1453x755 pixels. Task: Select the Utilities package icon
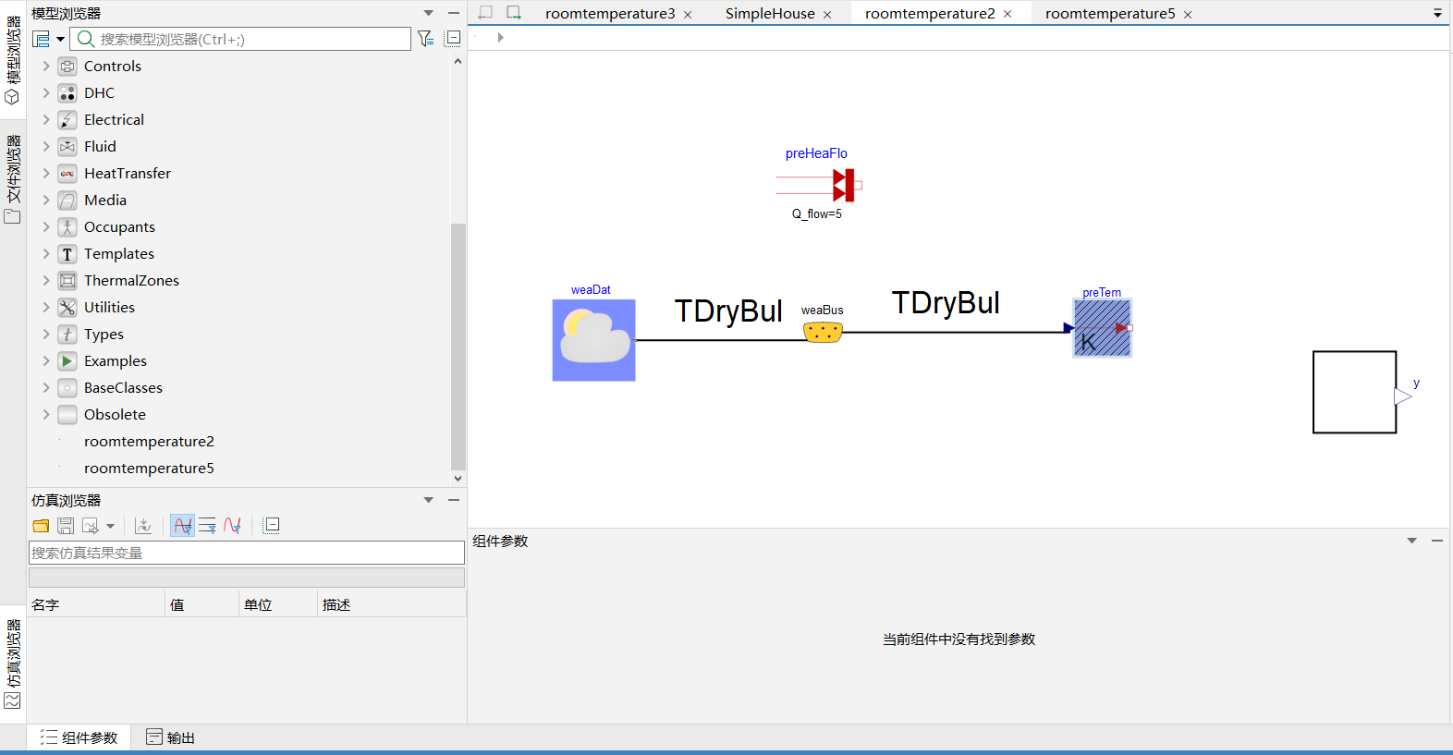click(x=67, y=308)
